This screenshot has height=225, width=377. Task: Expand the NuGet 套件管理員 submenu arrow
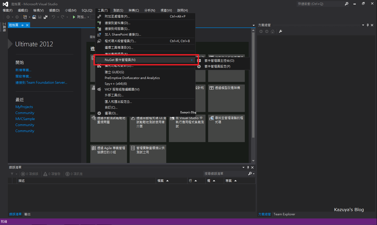[x=192, y=60]
